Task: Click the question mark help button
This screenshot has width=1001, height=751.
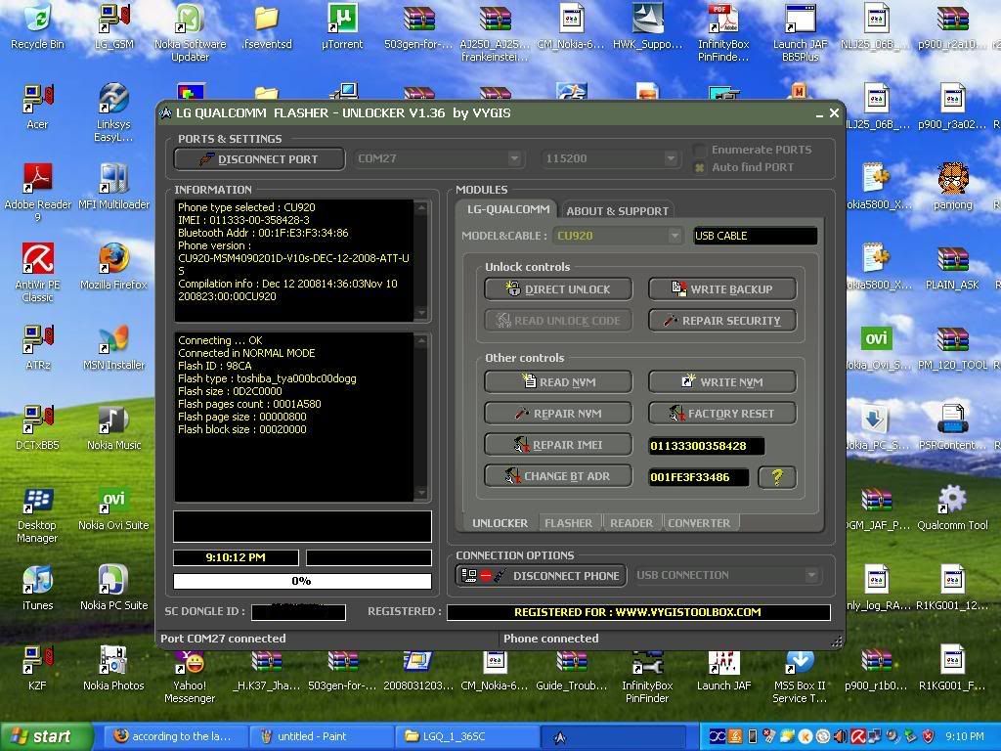Action: (x=777, y=477)
